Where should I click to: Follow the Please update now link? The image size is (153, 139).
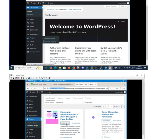74,9
